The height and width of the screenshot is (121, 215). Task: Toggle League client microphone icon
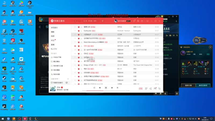pyautogui.click(x=165, y=94)
